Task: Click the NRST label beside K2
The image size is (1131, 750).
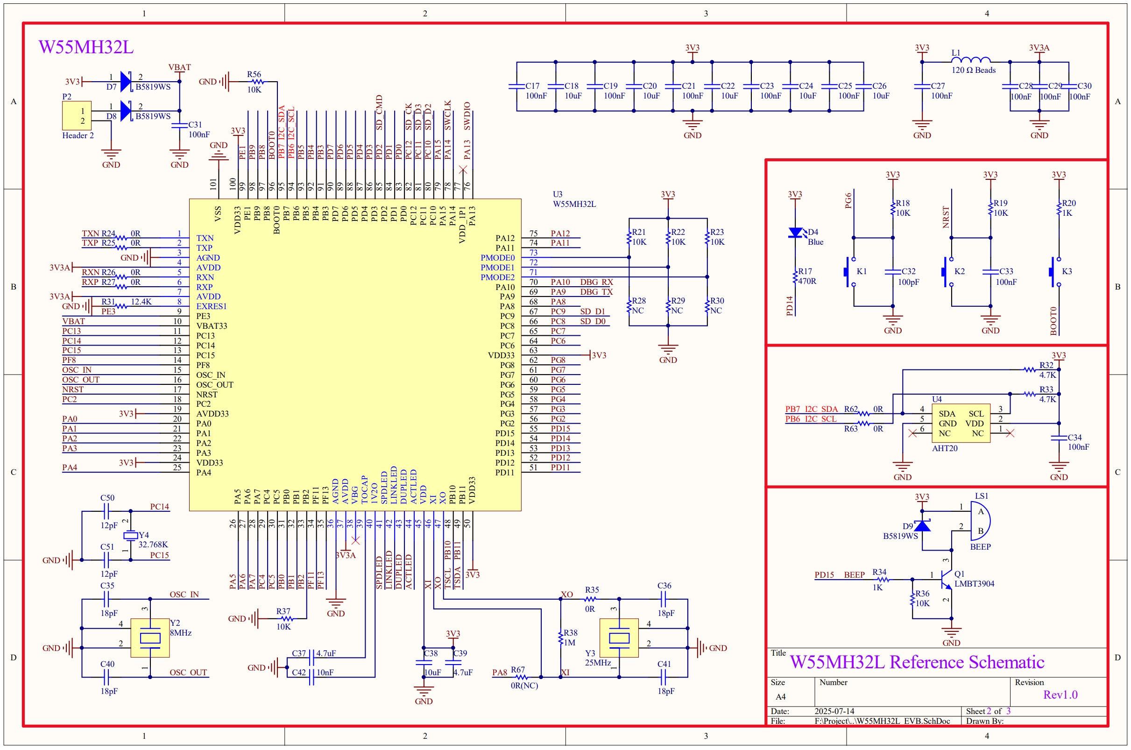Action: (x=946, y=217)
